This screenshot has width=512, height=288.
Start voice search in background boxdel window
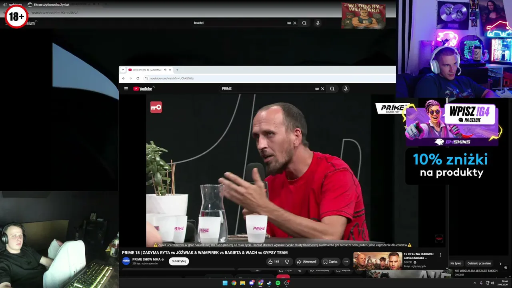(x=318, y=23)
